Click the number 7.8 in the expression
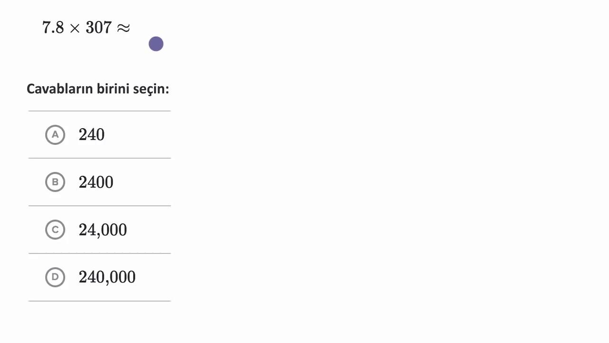Viewport: 609px width, 343px height. [x=53, y=28]
